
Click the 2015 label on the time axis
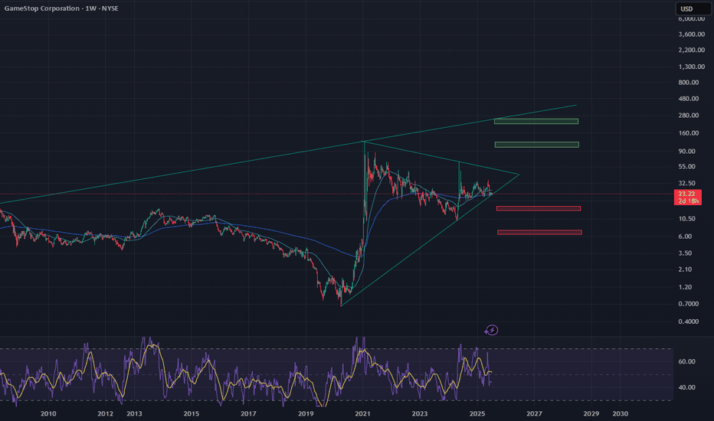coord(192,413)
